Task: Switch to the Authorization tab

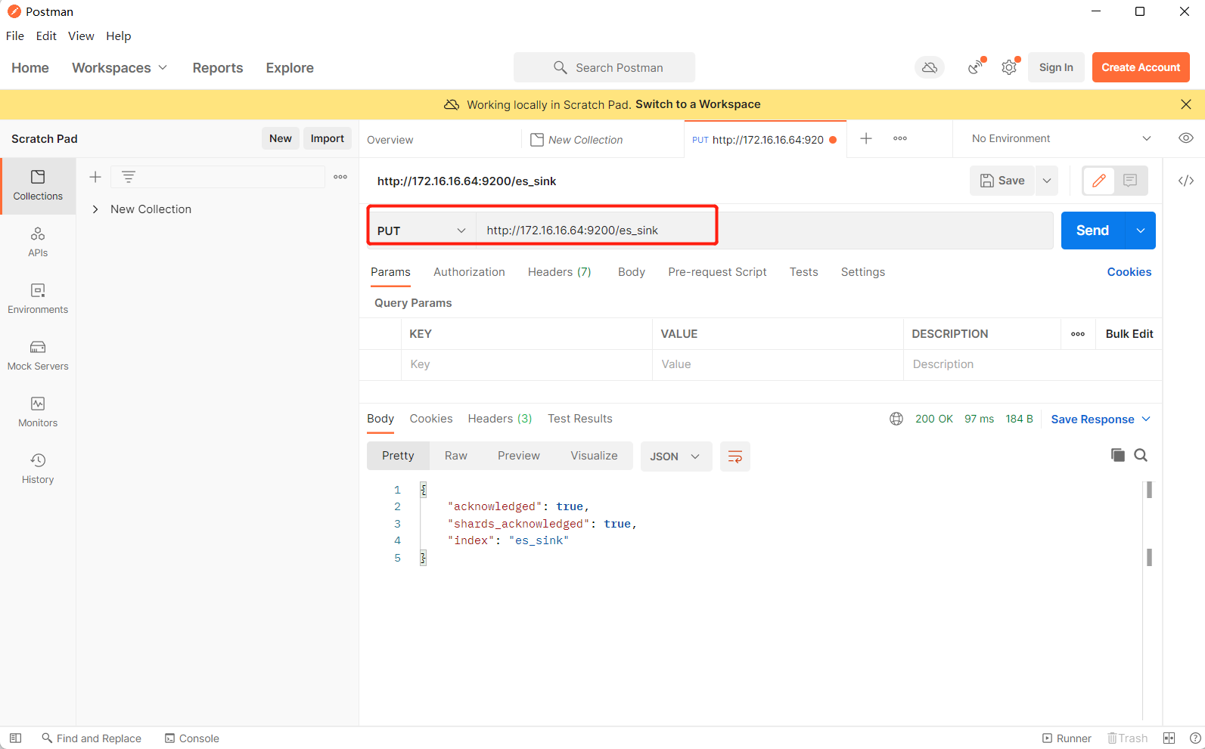Action: coord(469,272)
